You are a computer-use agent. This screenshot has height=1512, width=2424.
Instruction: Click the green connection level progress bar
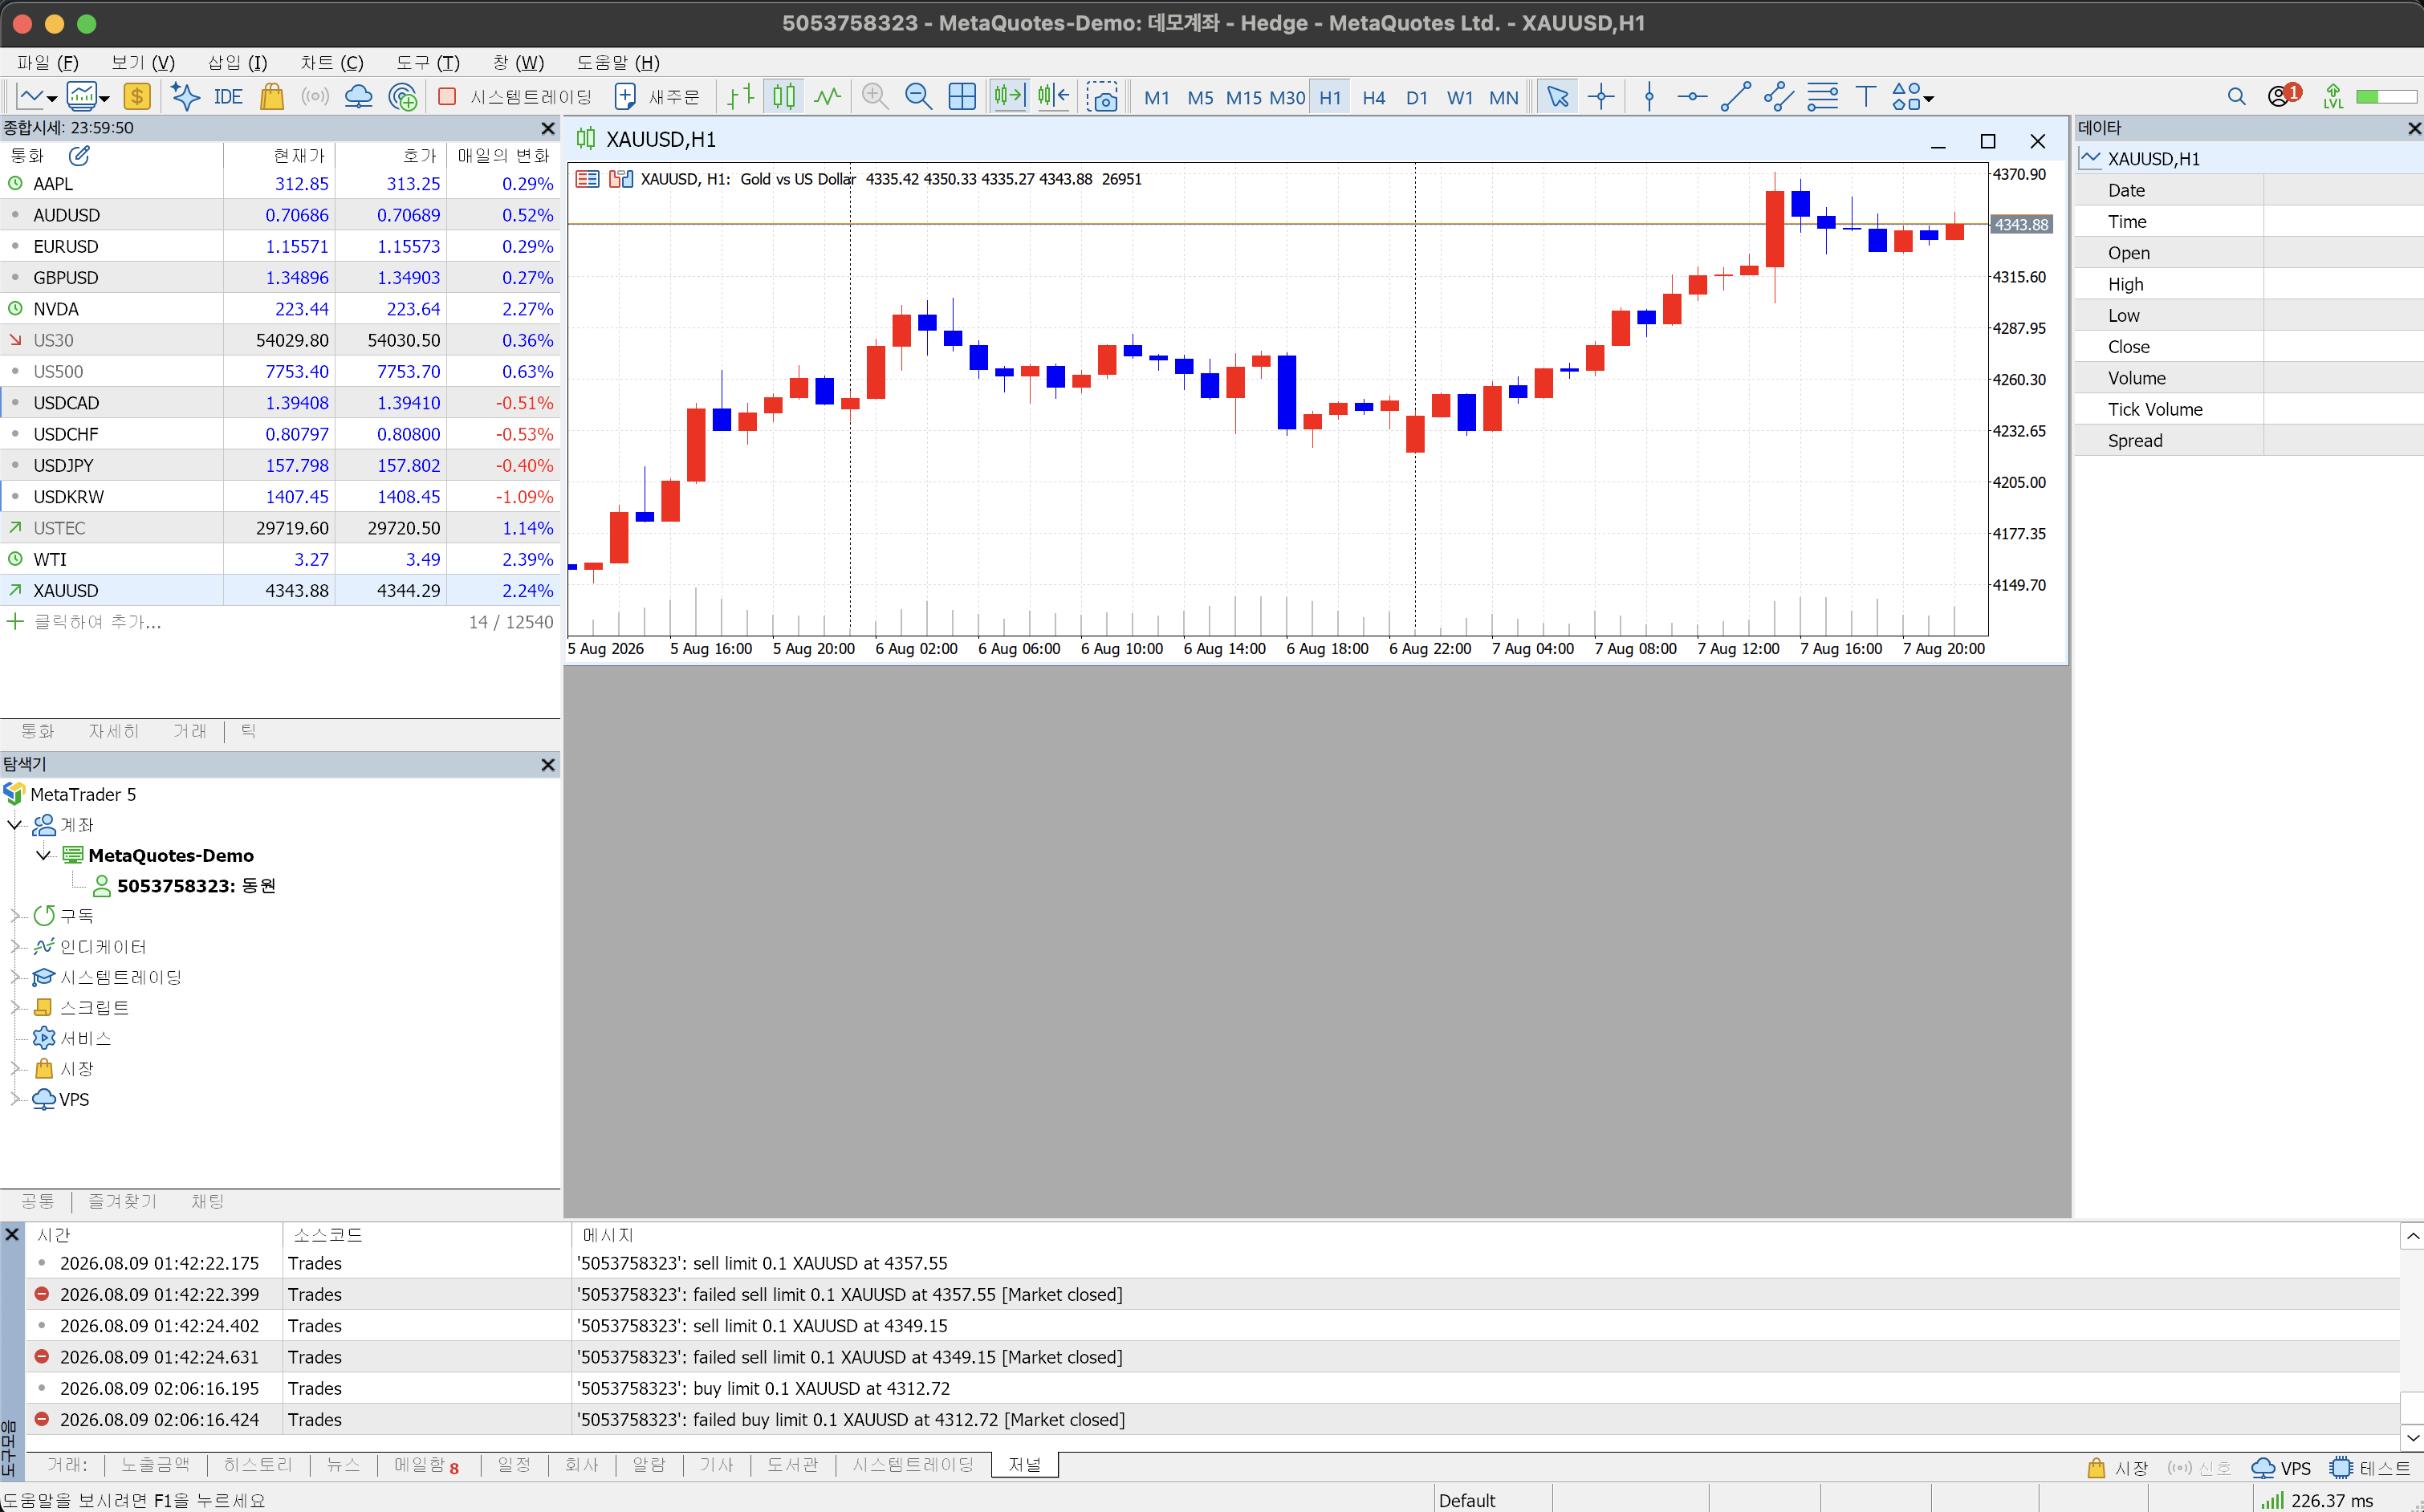[2386, 97]
